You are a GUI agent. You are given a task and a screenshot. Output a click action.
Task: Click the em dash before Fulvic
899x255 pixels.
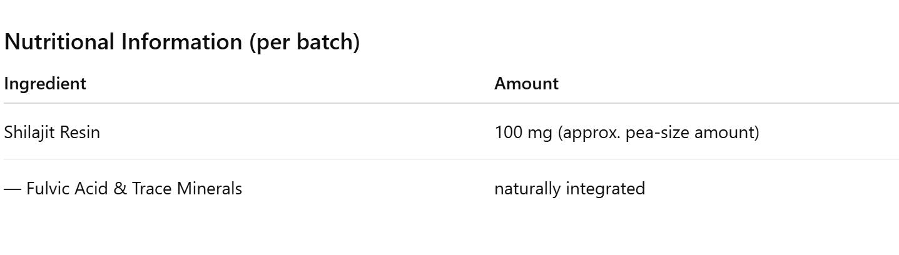click(12, 188)
